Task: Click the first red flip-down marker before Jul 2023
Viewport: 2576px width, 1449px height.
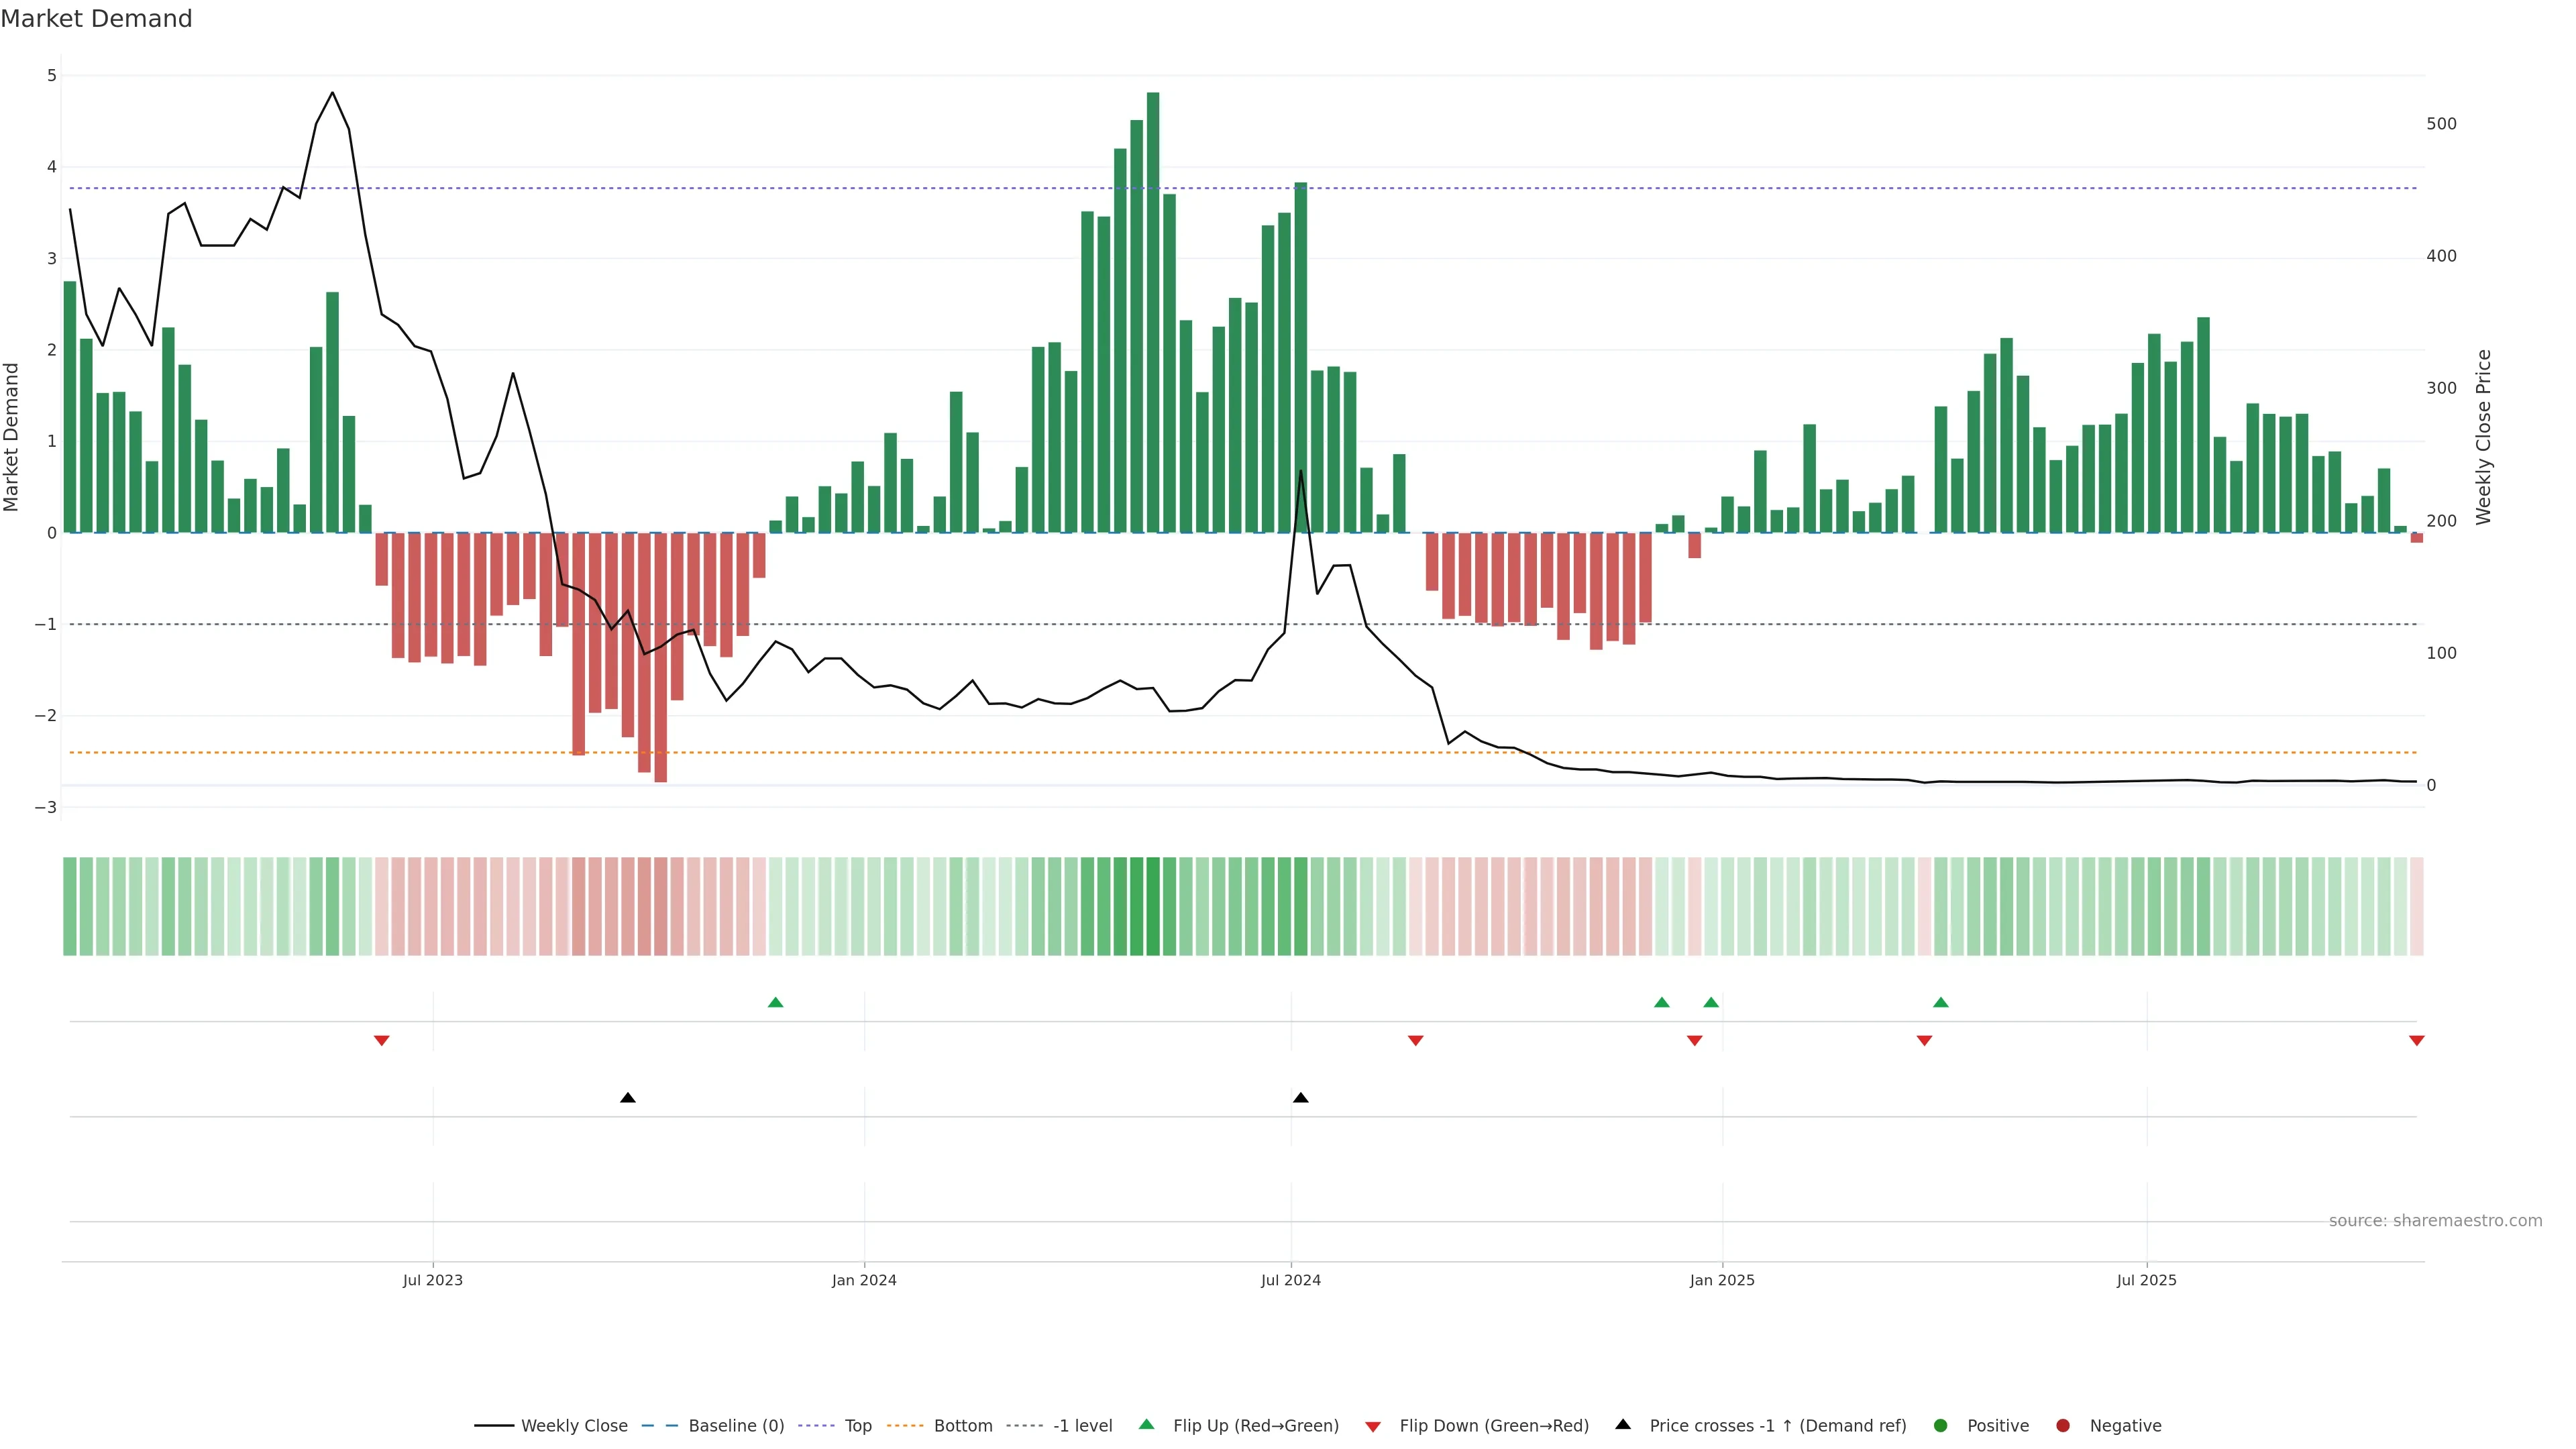Action: pyautogui.click(x=381, y=1041)
